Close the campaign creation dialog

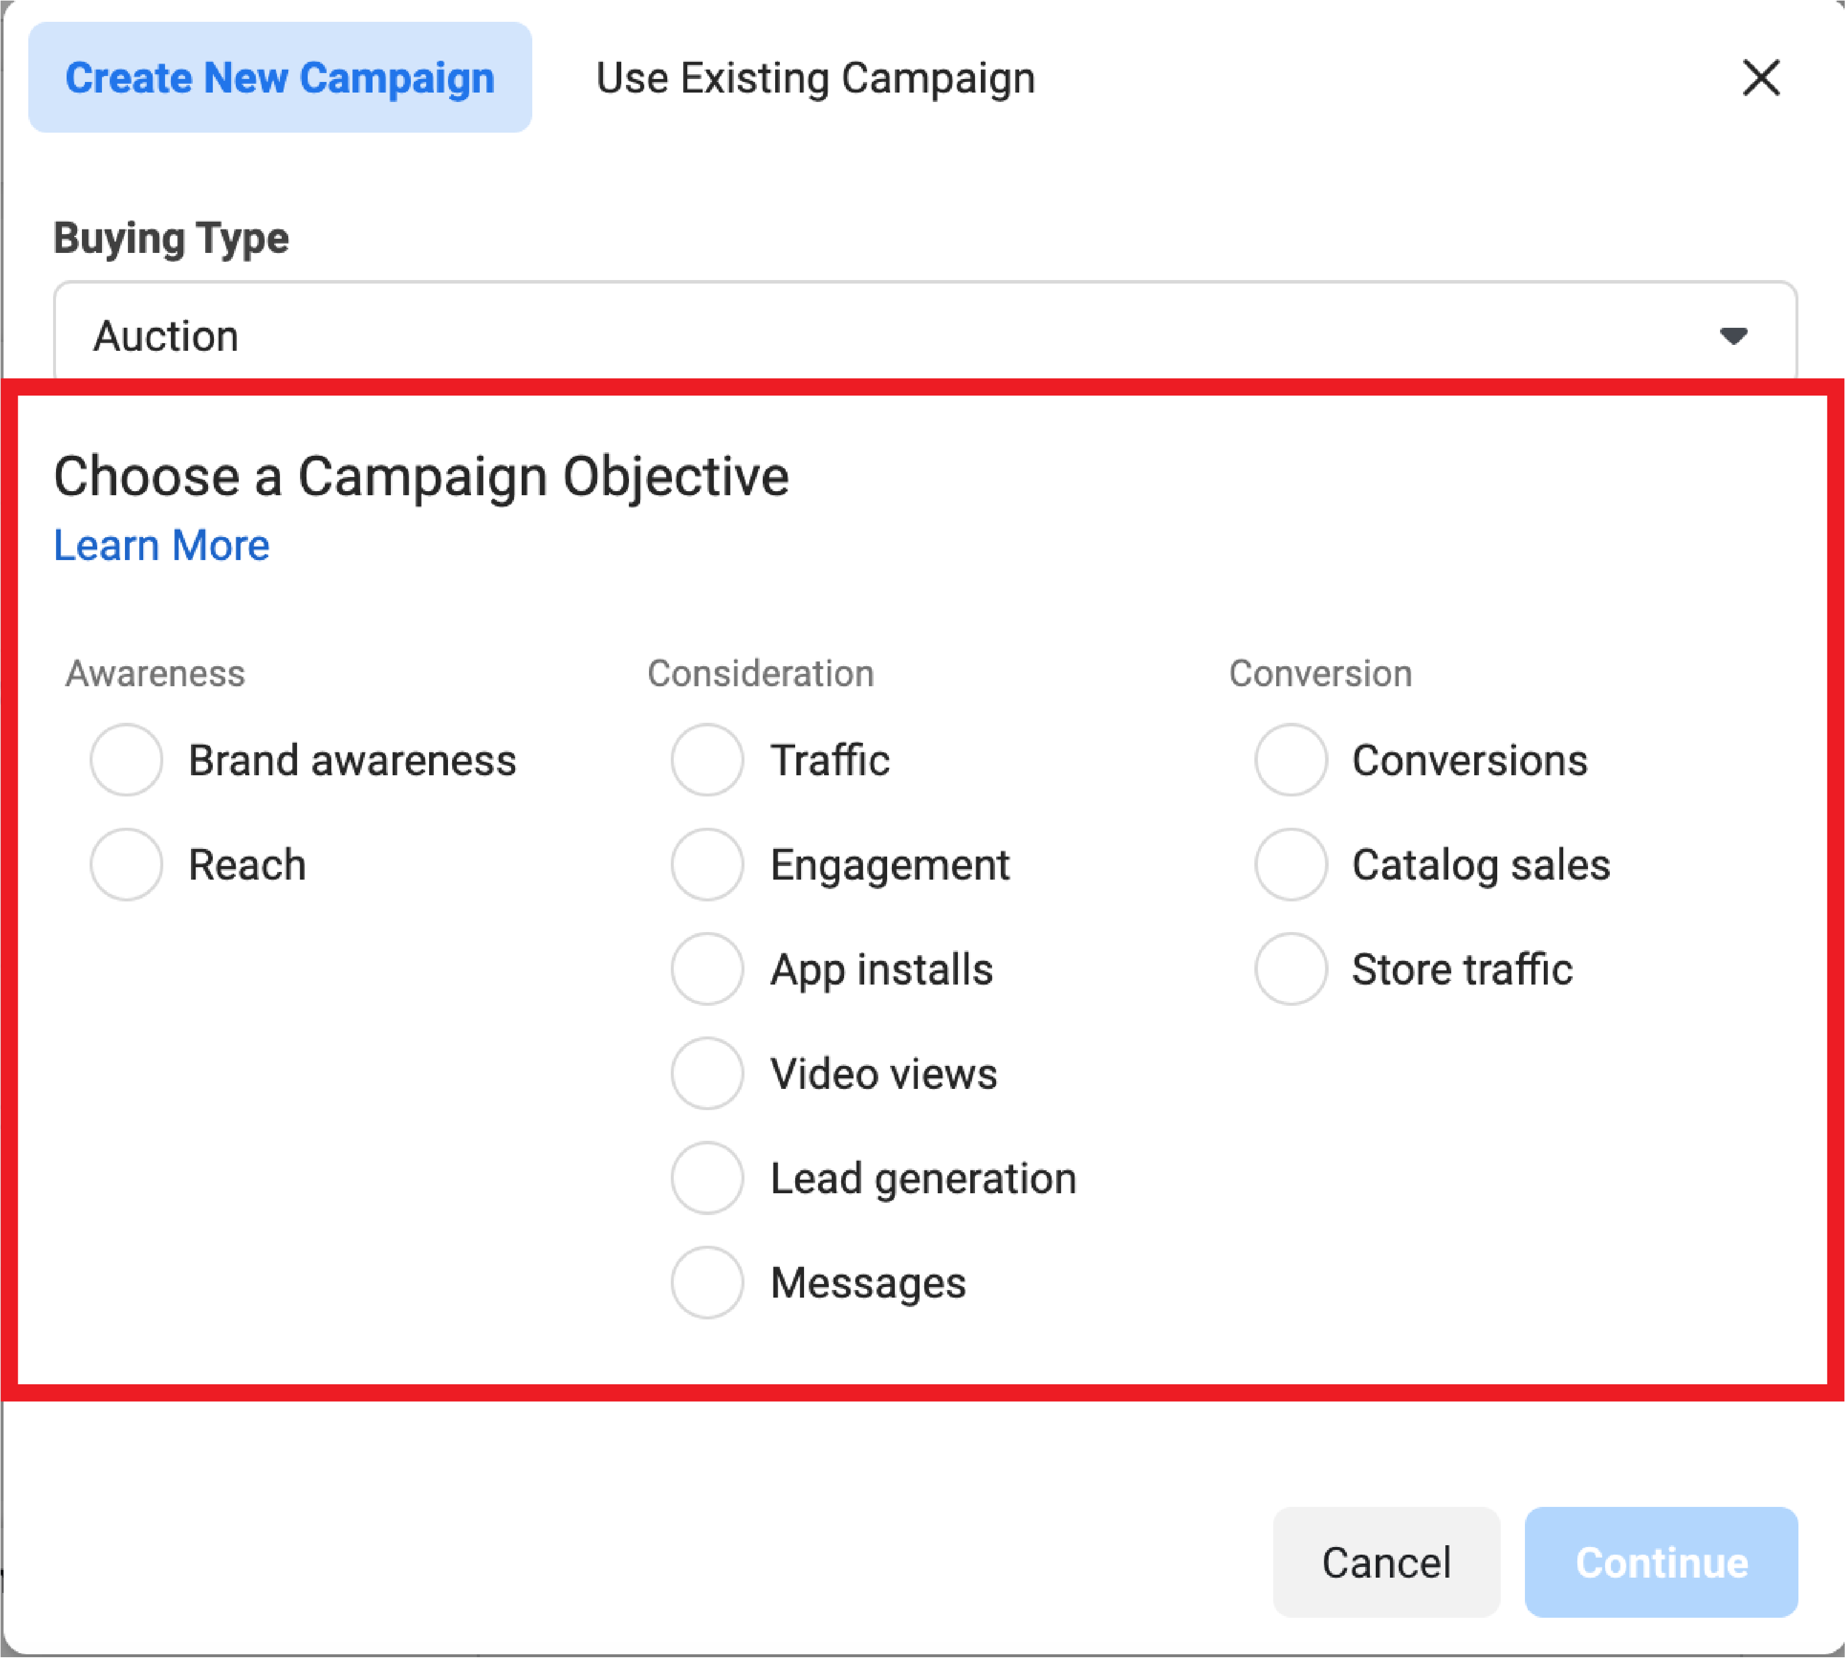[1760, 77]
